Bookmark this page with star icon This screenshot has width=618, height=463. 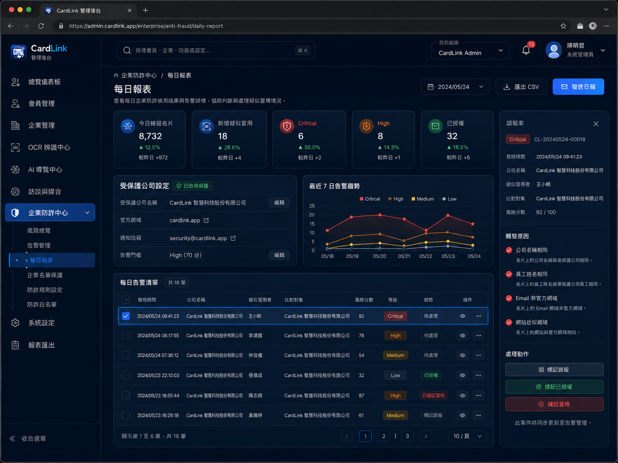(x=563, y=26)
